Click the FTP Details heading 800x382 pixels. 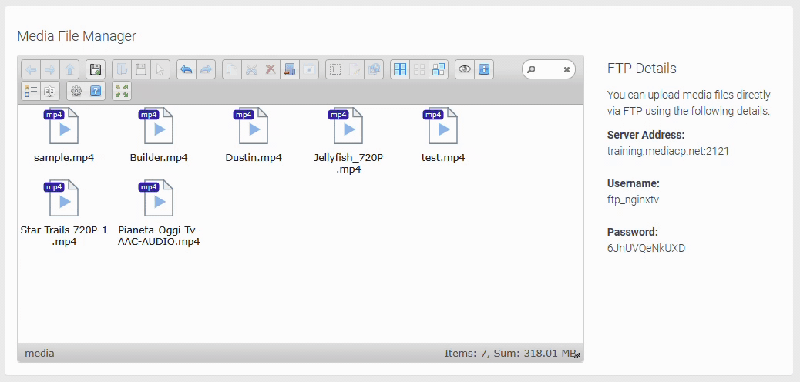(x=642, y=69)
